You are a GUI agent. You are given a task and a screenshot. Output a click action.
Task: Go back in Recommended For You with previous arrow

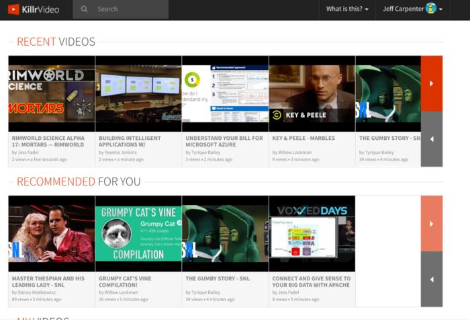(432, 279)
